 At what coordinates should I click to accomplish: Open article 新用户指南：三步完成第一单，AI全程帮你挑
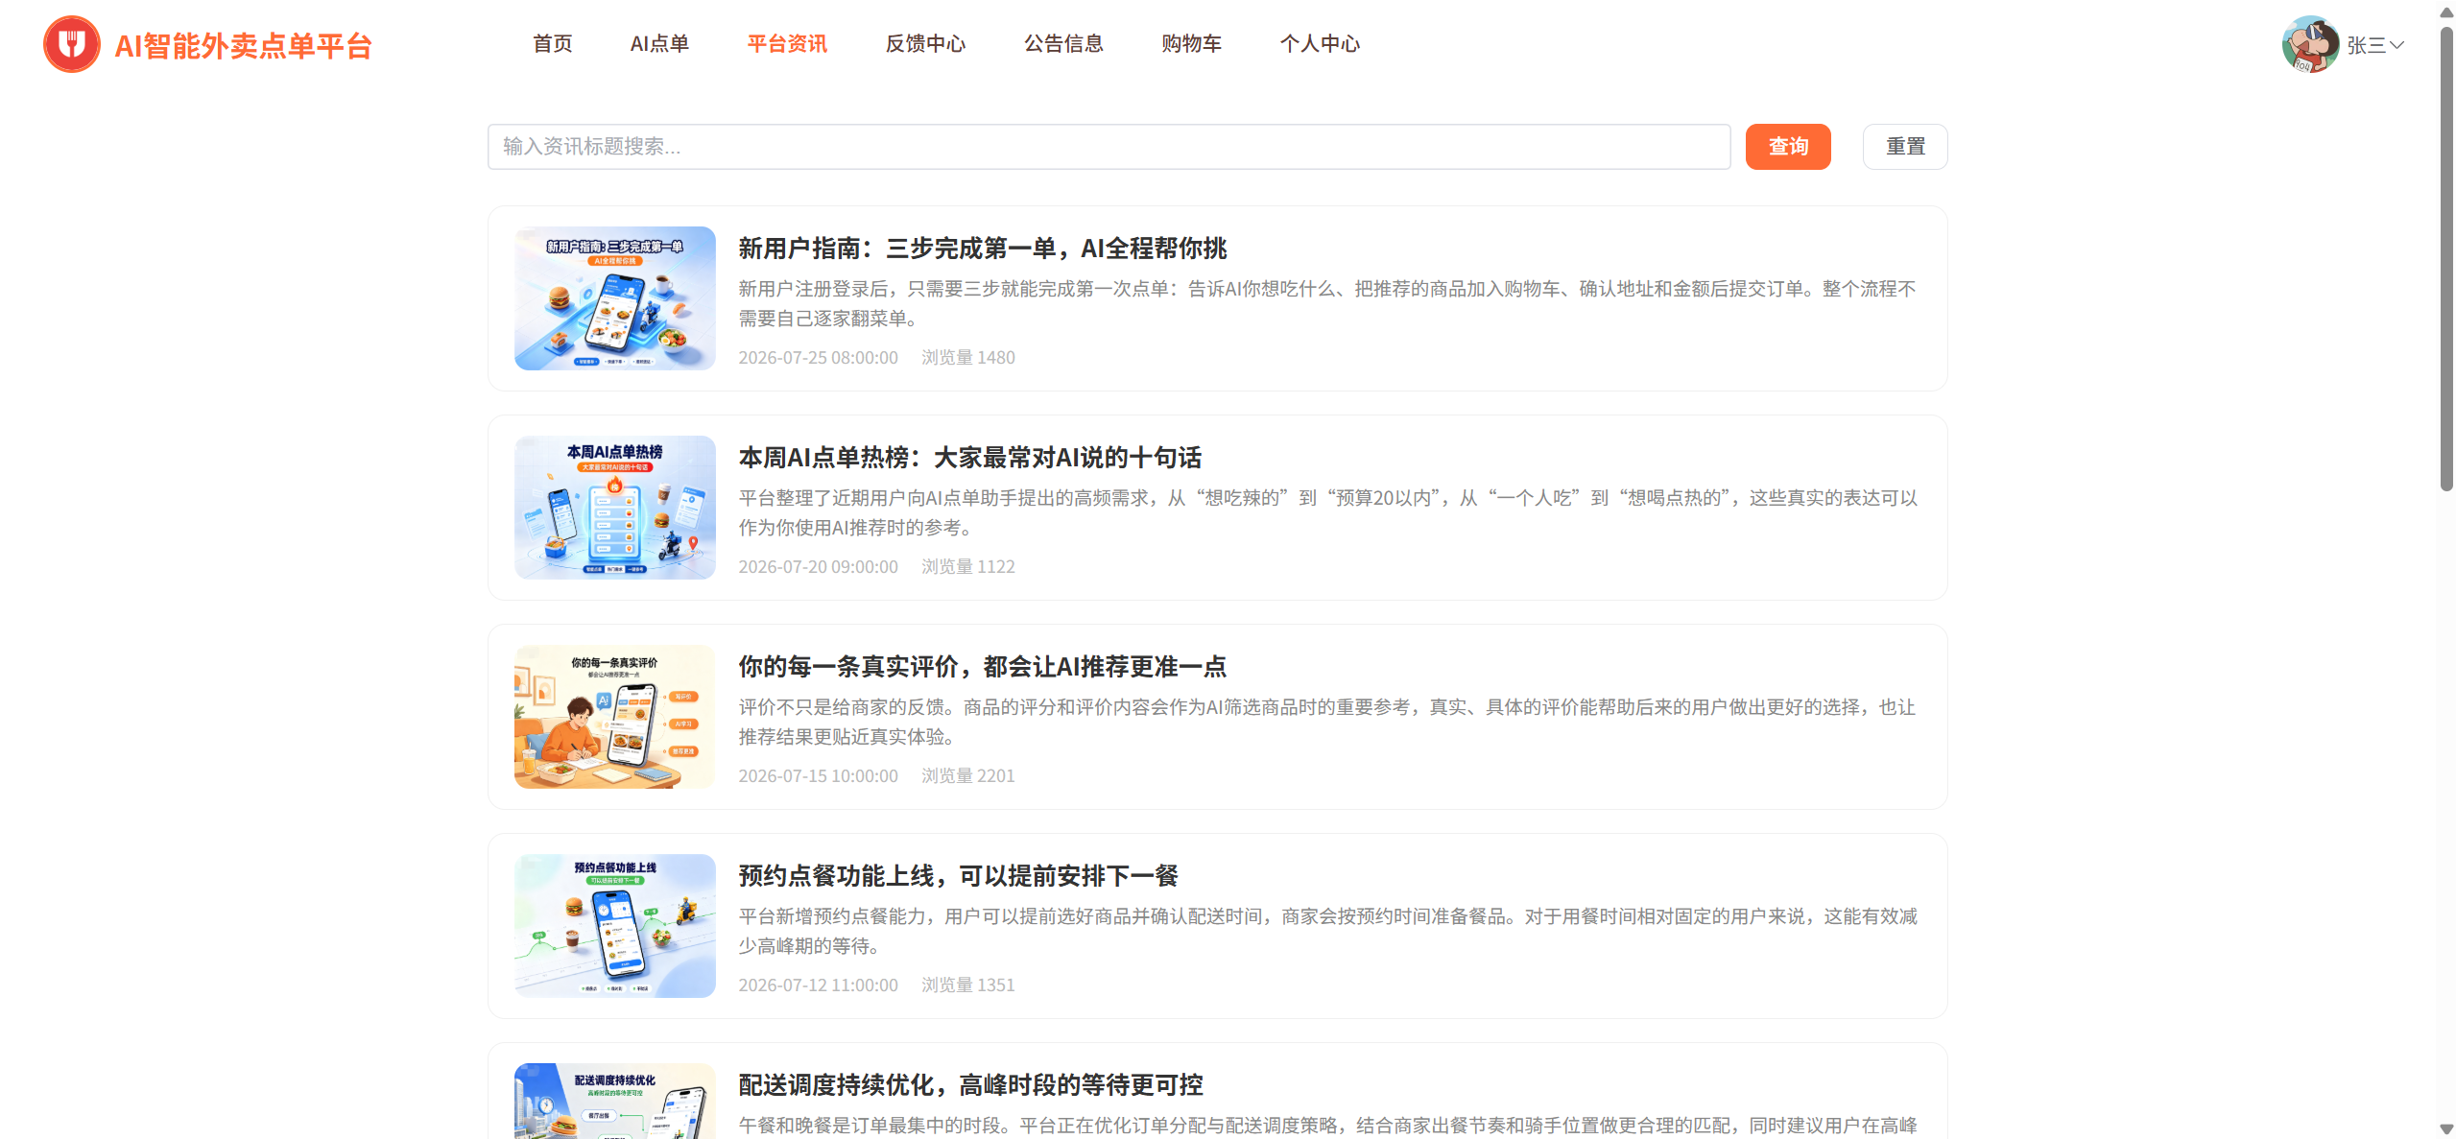click(983, 249)
